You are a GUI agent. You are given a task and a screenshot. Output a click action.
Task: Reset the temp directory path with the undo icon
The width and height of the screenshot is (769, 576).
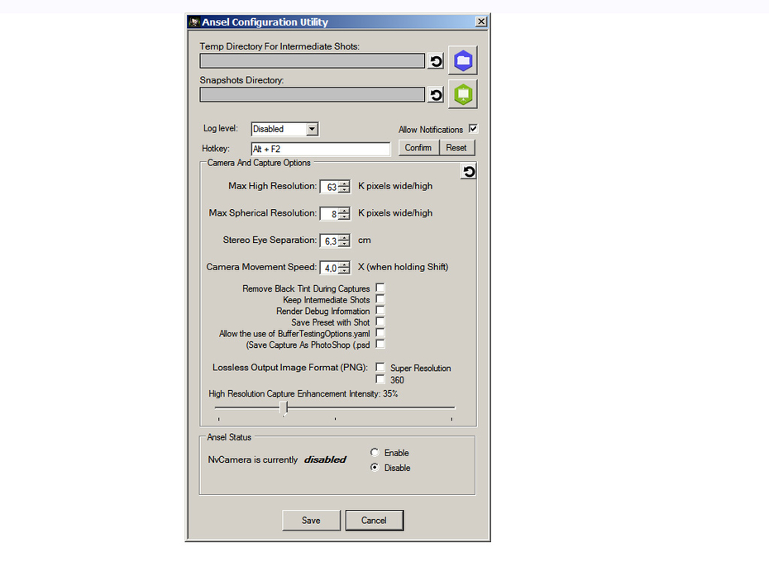coord(436,61)
